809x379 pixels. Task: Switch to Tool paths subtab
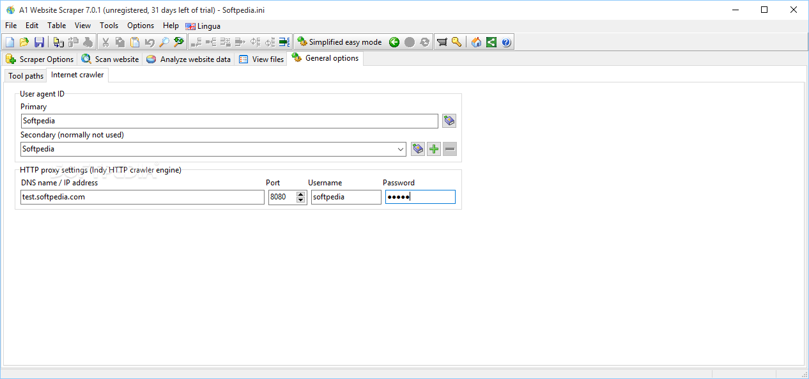click(x=26, y=75)
